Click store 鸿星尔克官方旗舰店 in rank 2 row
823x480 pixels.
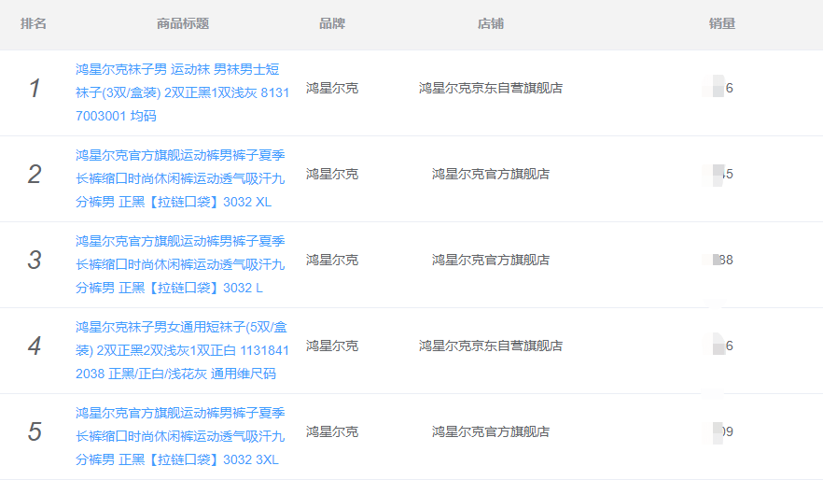click(491, 174)
